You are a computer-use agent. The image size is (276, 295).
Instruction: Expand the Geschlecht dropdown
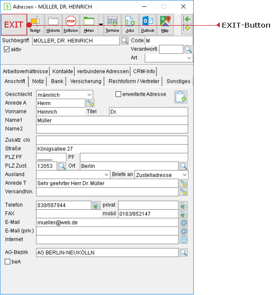[x=65, y=95]
